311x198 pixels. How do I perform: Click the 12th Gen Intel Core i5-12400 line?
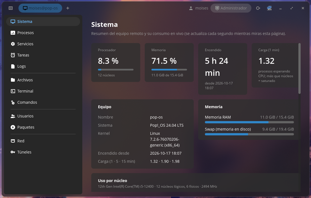[158, 186]
